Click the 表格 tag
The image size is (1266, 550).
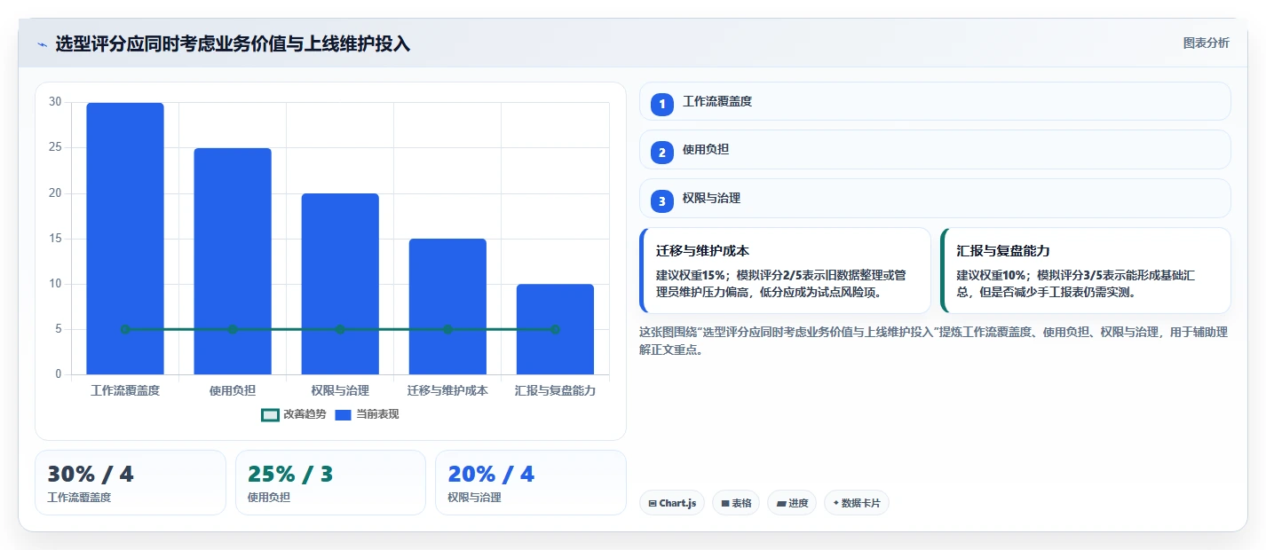[x=736, y=503]
